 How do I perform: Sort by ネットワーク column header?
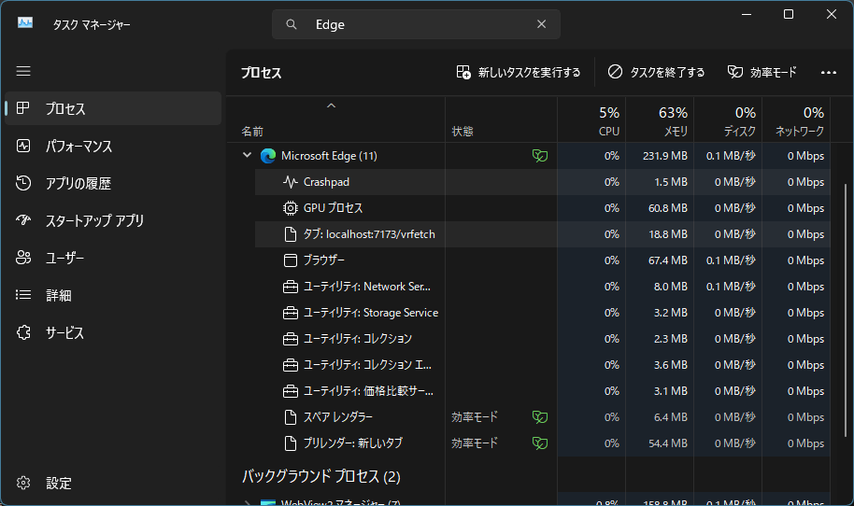pos(796,120)
